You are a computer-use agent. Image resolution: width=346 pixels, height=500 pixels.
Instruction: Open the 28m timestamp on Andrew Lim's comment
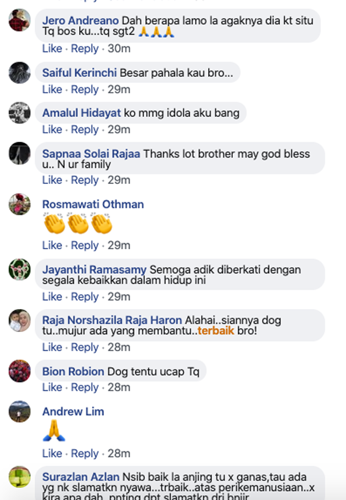(119, 453)
